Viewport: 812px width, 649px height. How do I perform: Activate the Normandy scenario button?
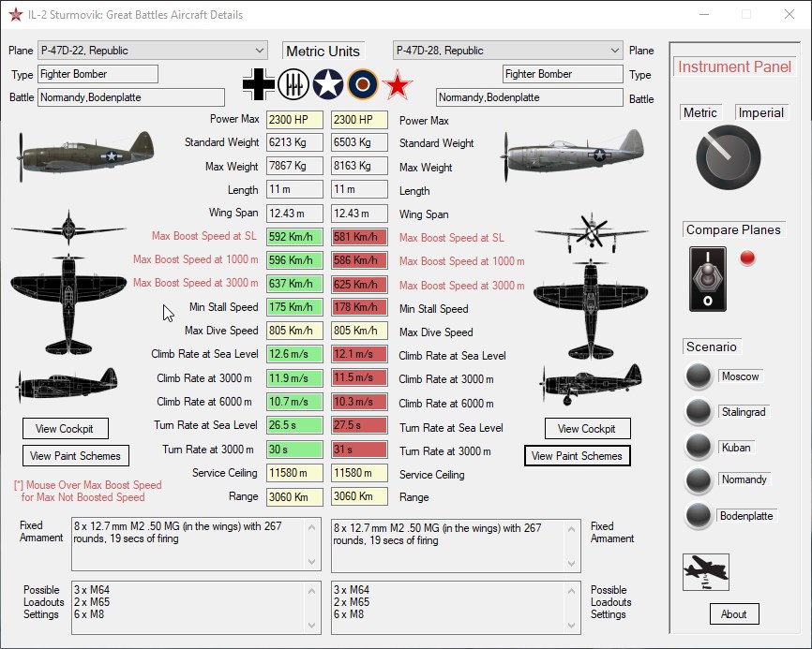(x=699, y=480)
